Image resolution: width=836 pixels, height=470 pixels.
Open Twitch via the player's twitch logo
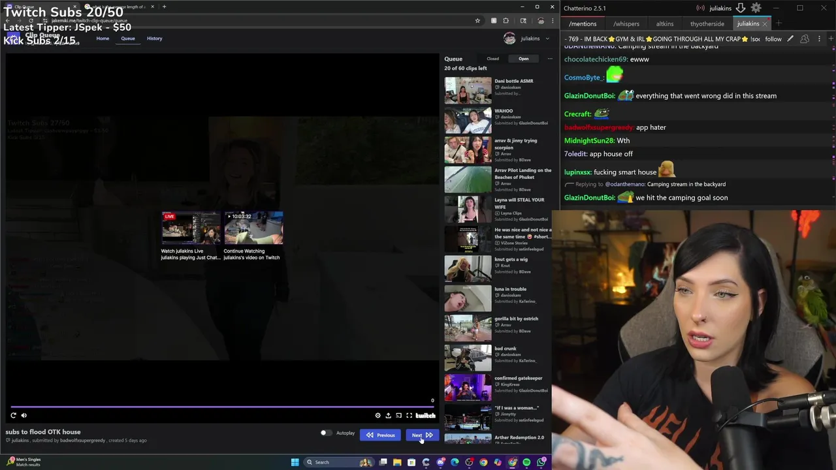(x=425, y=415)
